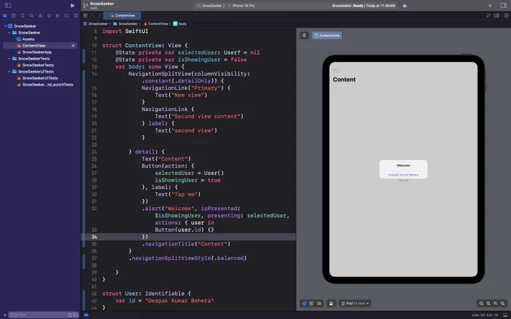This screenshot has height=319, width=511.
Task: Collapse the SnowSeekerTests group disclosure
Action: 10,59
